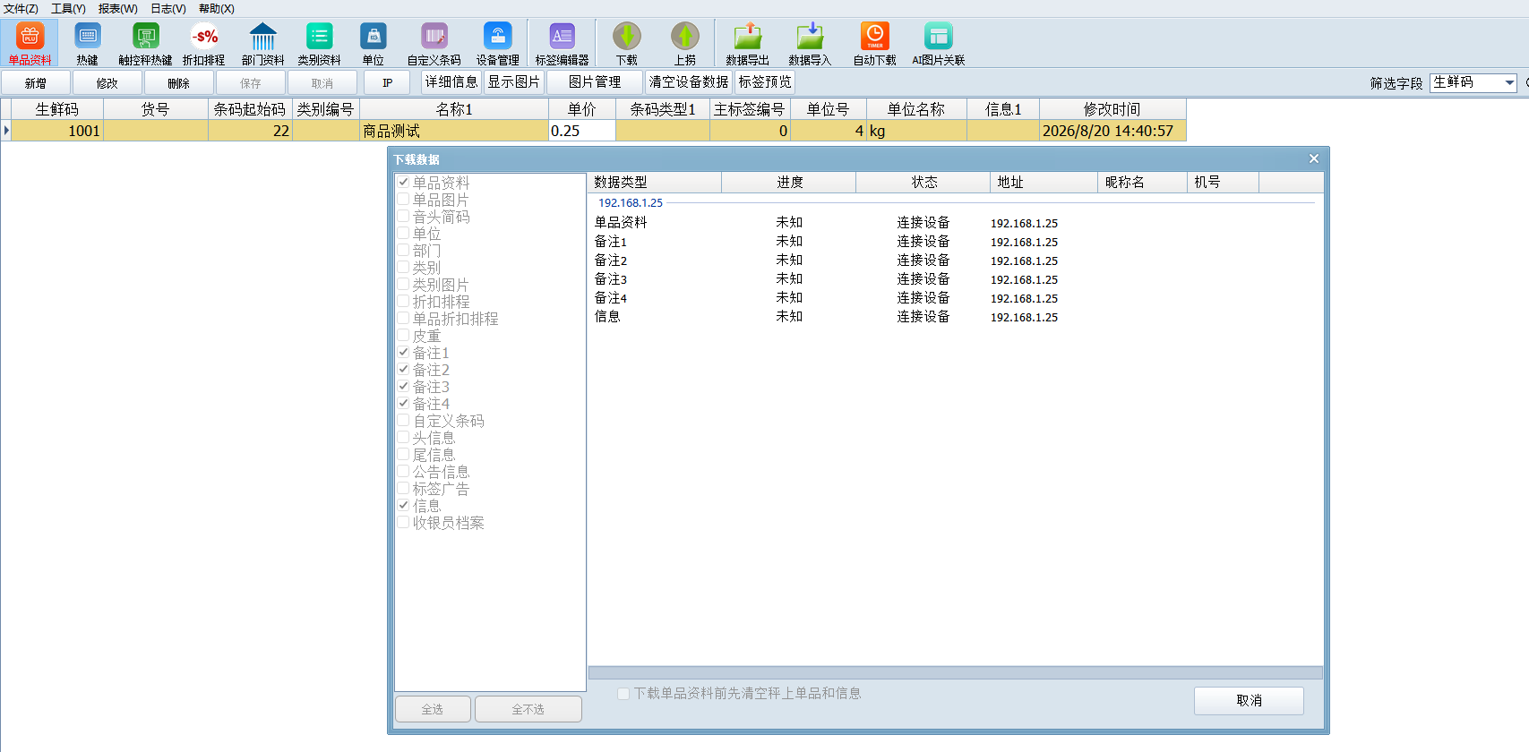Select the 自定义条码 custom barcode icon

click(x=434, y=43)
